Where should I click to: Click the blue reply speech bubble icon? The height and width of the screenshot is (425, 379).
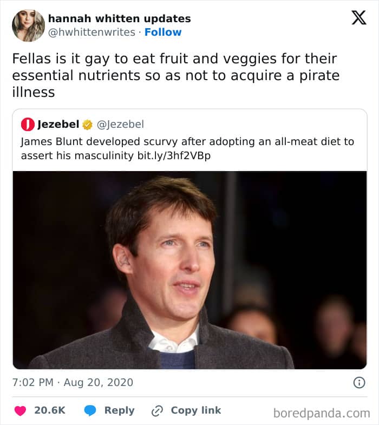coord(90,410)
